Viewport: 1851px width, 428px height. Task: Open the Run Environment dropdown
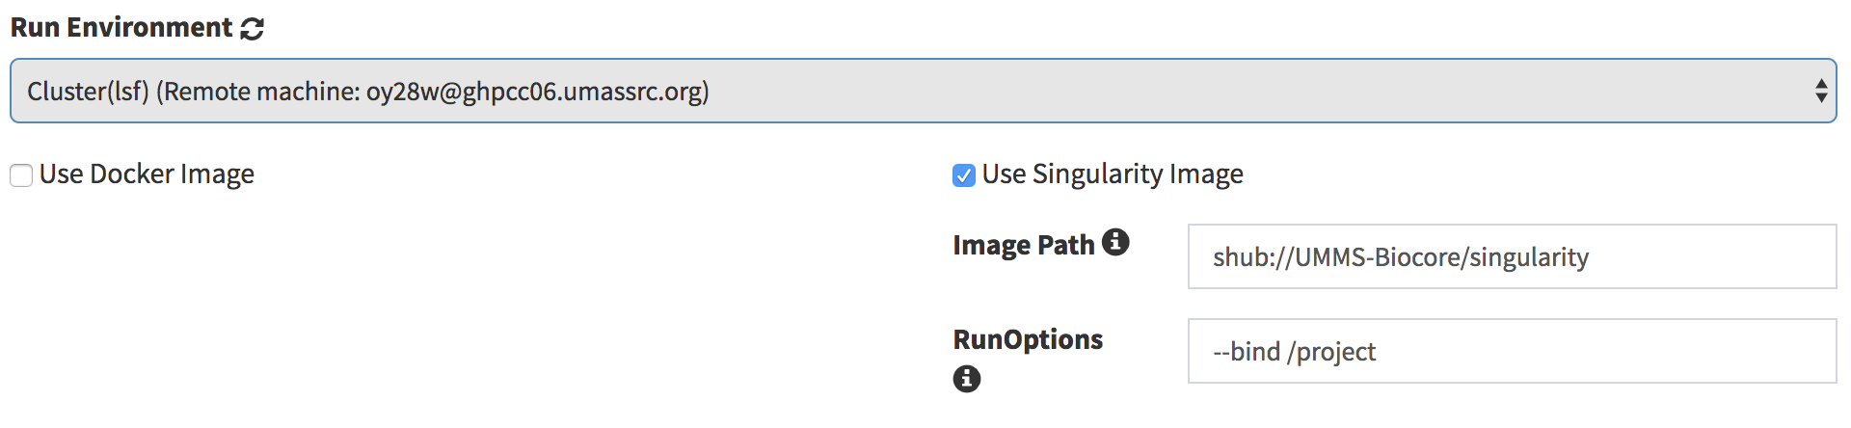pyautogui.click(x=923, y=91)
